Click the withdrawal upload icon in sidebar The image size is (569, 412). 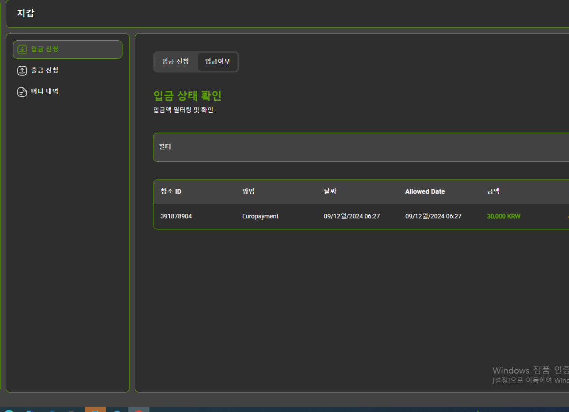tap(22, 70)
